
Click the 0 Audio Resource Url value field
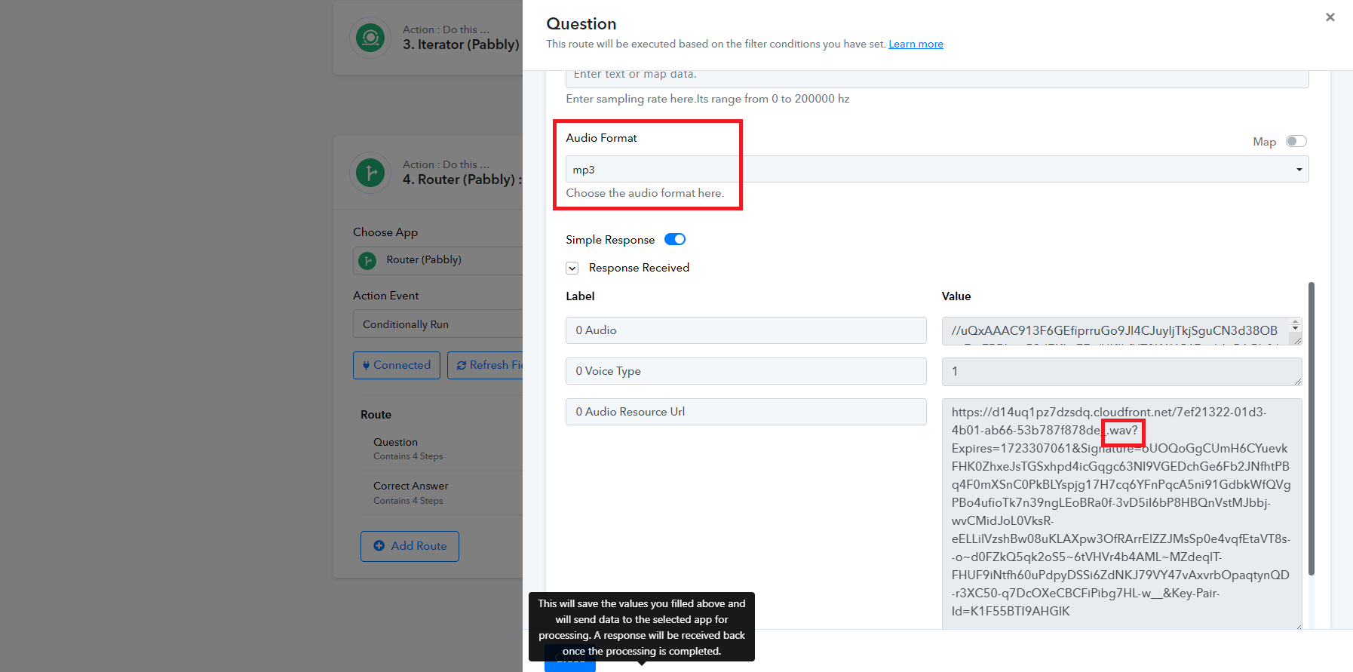pyautogui.click(x=1121, y=513)
